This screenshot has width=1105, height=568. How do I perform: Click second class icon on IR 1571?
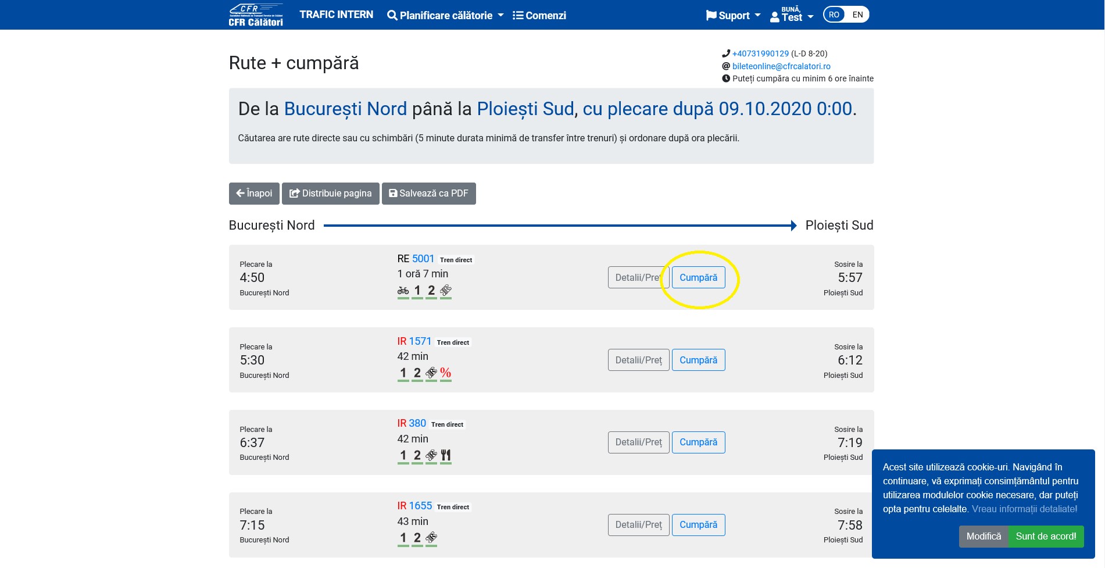coord(417,373)
